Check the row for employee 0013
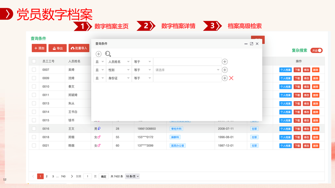The image size is (335, 188). coord(34,103)
